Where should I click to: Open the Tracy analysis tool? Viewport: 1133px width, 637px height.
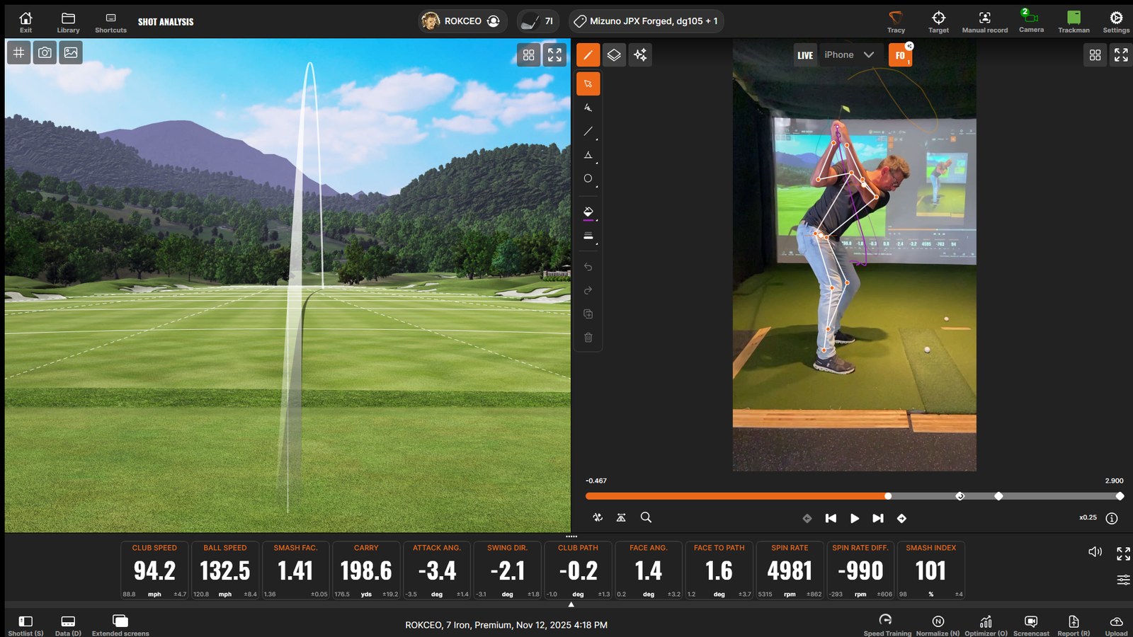(x=896, y=21)
